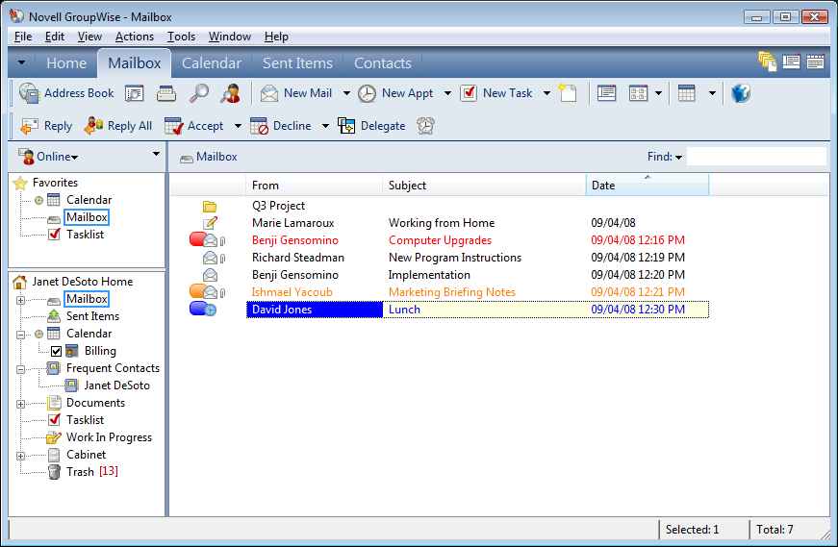Viewport: 838px width, 547px height.
Task: Switch to the Home tab
Action: click(66, 63)
